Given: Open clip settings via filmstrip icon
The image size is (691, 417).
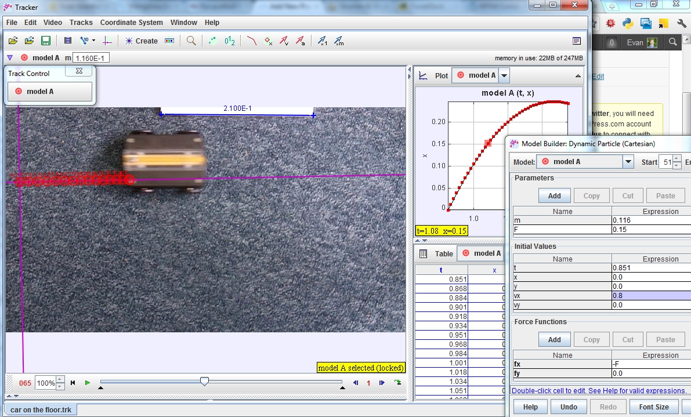Looking at the screenshot, I should [x=67, y=41].
